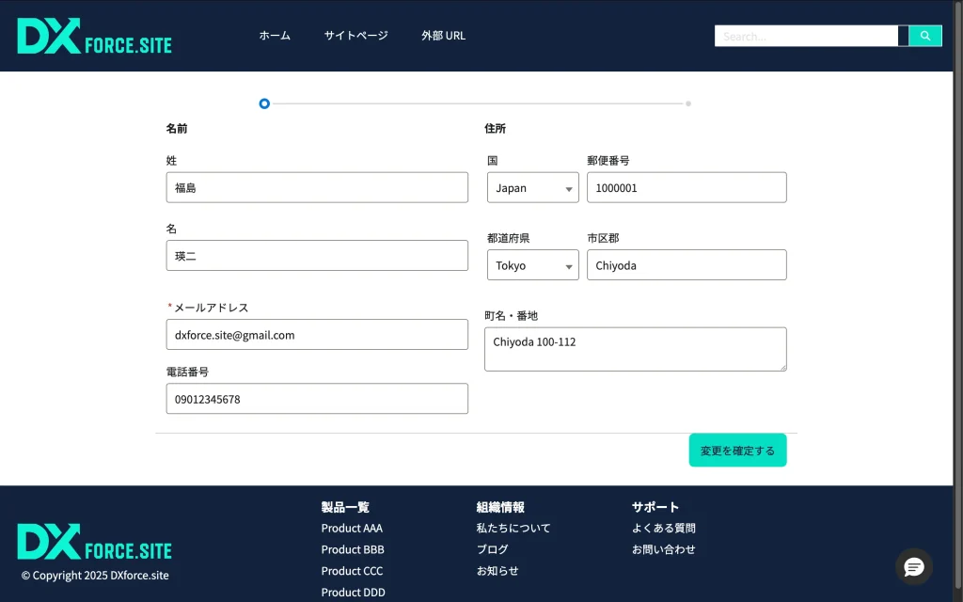
Task: Select the final progress step dot
Action: (688, 103)
